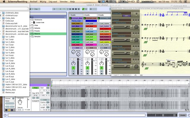Open the Archief menu
The height and width of the screenshot is (118, 190).
(34, 1)
